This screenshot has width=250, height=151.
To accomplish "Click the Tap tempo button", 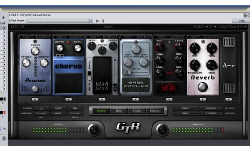I will [x=75, y=108].
